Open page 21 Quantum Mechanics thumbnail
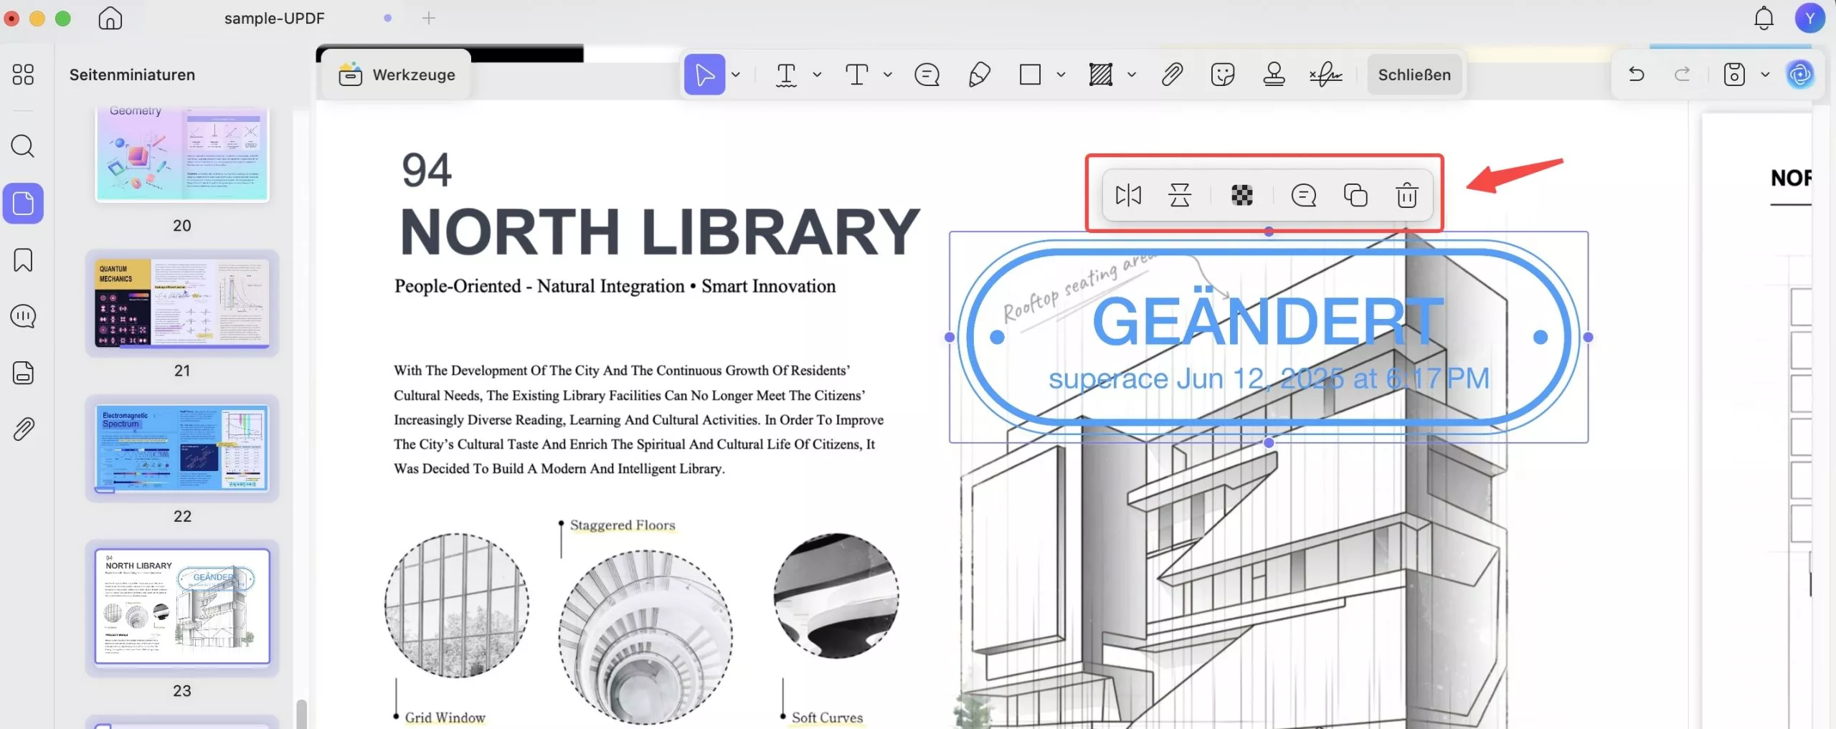1836x729 pixels. [182, 303]
